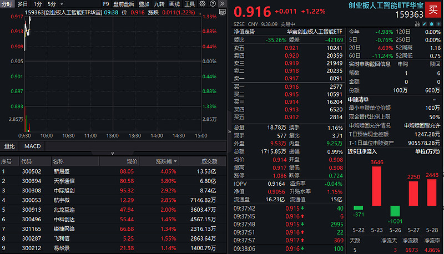
Task: Click tick trade row at 09:37:48
Action: [x=288, y=224]
